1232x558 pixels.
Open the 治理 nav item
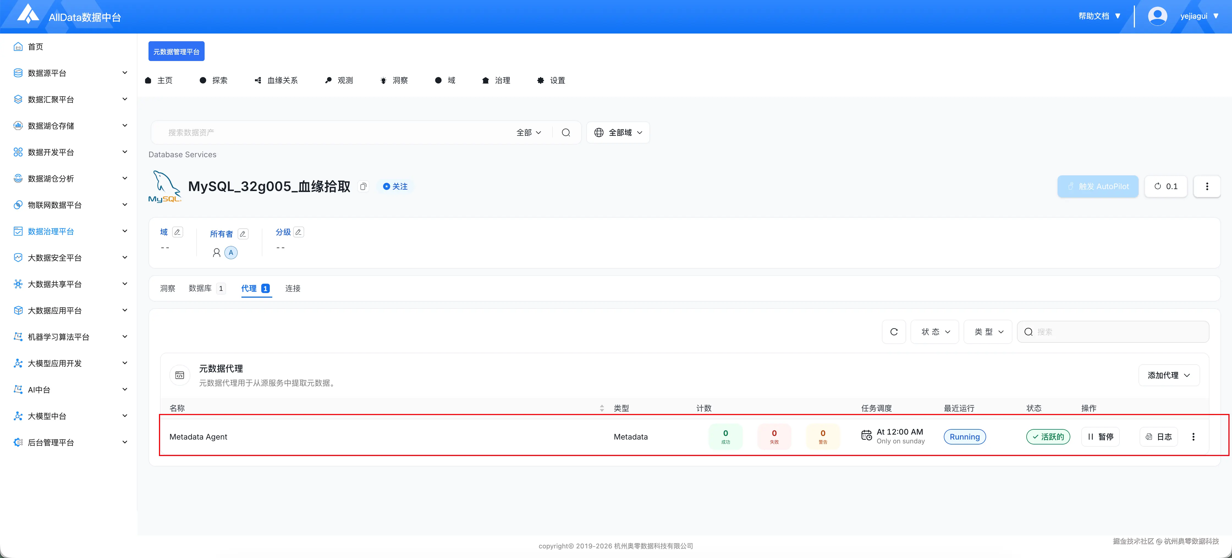click(x=496, y=80)
